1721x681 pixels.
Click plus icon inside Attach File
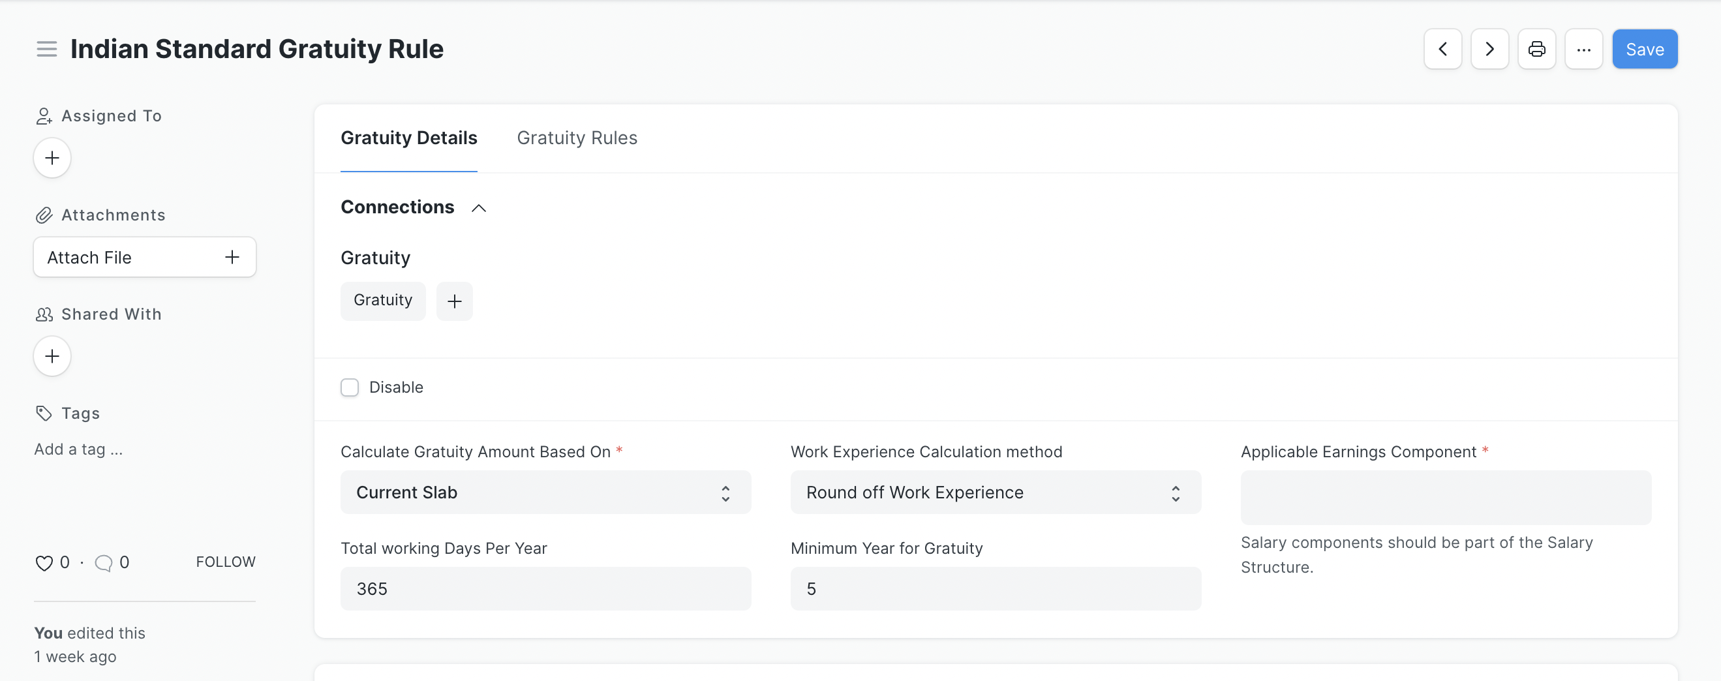tap(232, 256)
